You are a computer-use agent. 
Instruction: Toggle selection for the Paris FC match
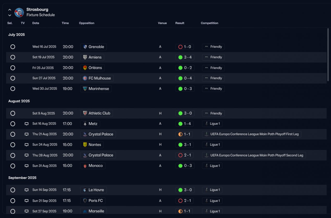coord(13,201)
